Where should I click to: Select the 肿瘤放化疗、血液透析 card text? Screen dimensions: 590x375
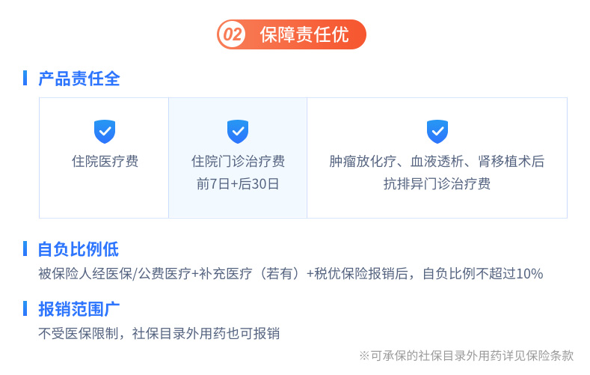pyautogui.click(x=437, y=162)
